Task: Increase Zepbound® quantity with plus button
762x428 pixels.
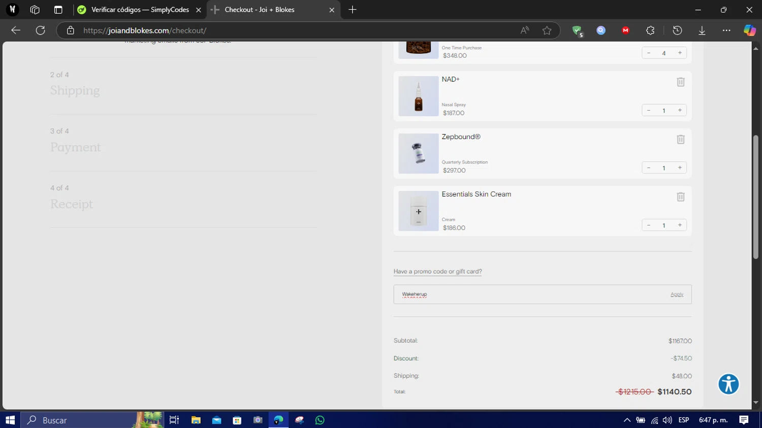Action: [x=680, y=168]
